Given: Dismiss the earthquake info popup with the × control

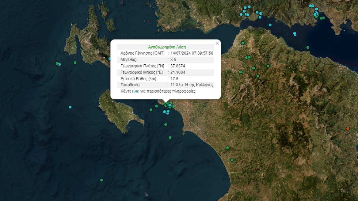Looking at the screenshot, I should point(217,43).
